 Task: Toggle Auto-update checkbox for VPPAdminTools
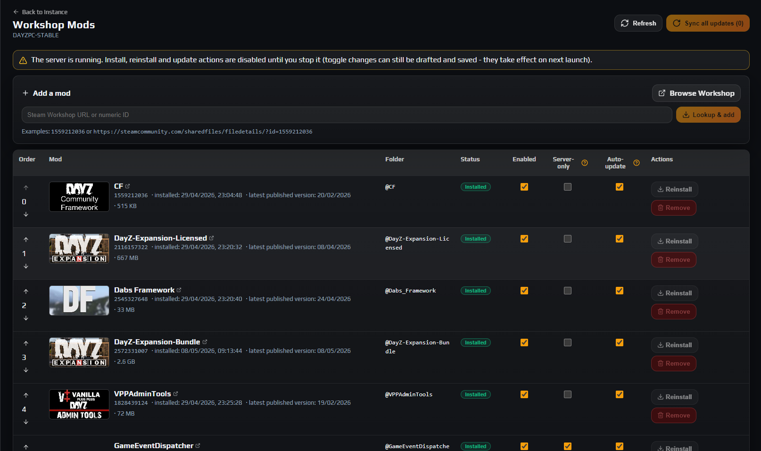tap(620, 394)
